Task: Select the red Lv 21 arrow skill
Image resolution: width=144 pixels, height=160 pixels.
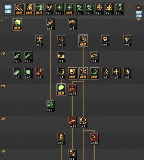Action: pos(72,122)
